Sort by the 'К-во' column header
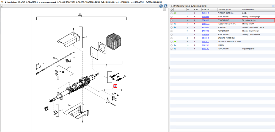Screen dimensions: 275x132 tap(197, 10)
